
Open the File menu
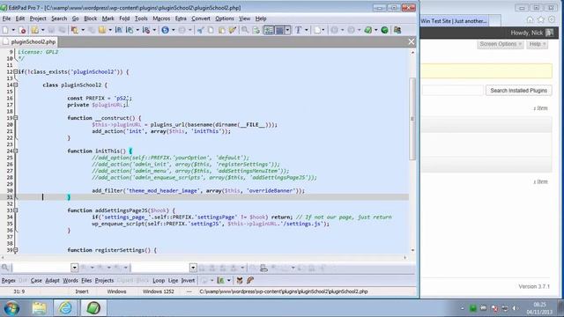point(6,18)
